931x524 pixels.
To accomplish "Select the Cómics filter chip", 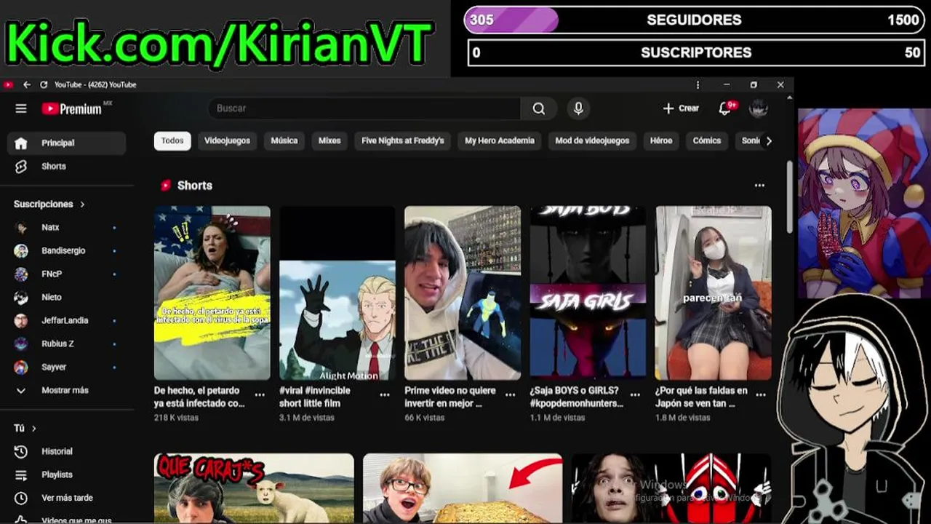I will click(706, 140).
